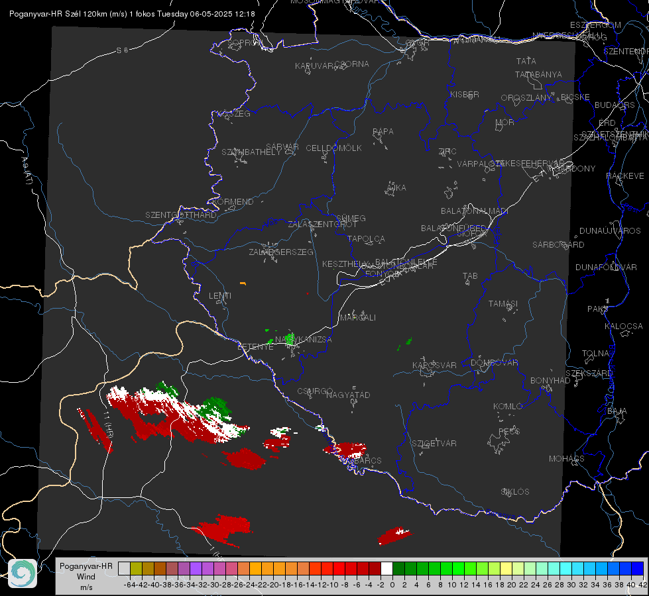Image resolution: width=649 pixels, height=596 pixels.
Task: Click the 20 legend value
Action: pos(512,585)
